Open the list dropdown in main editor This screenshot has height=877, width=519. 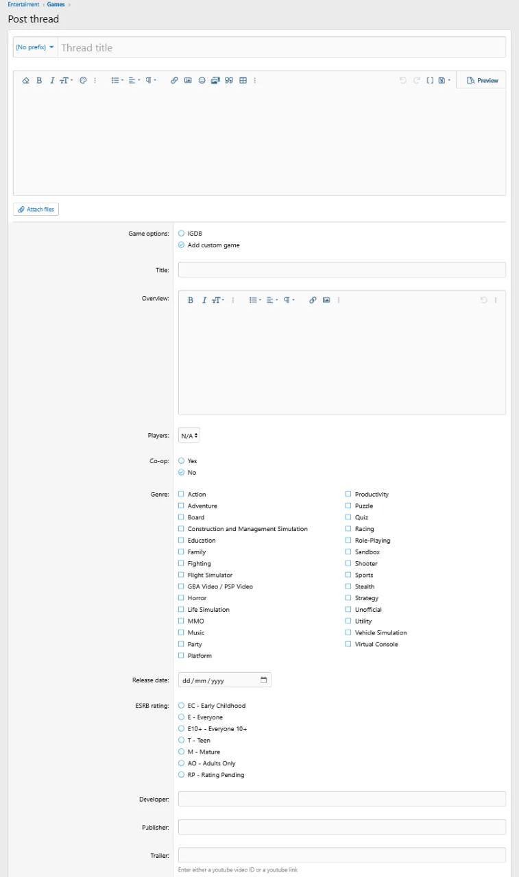point(117,80)
